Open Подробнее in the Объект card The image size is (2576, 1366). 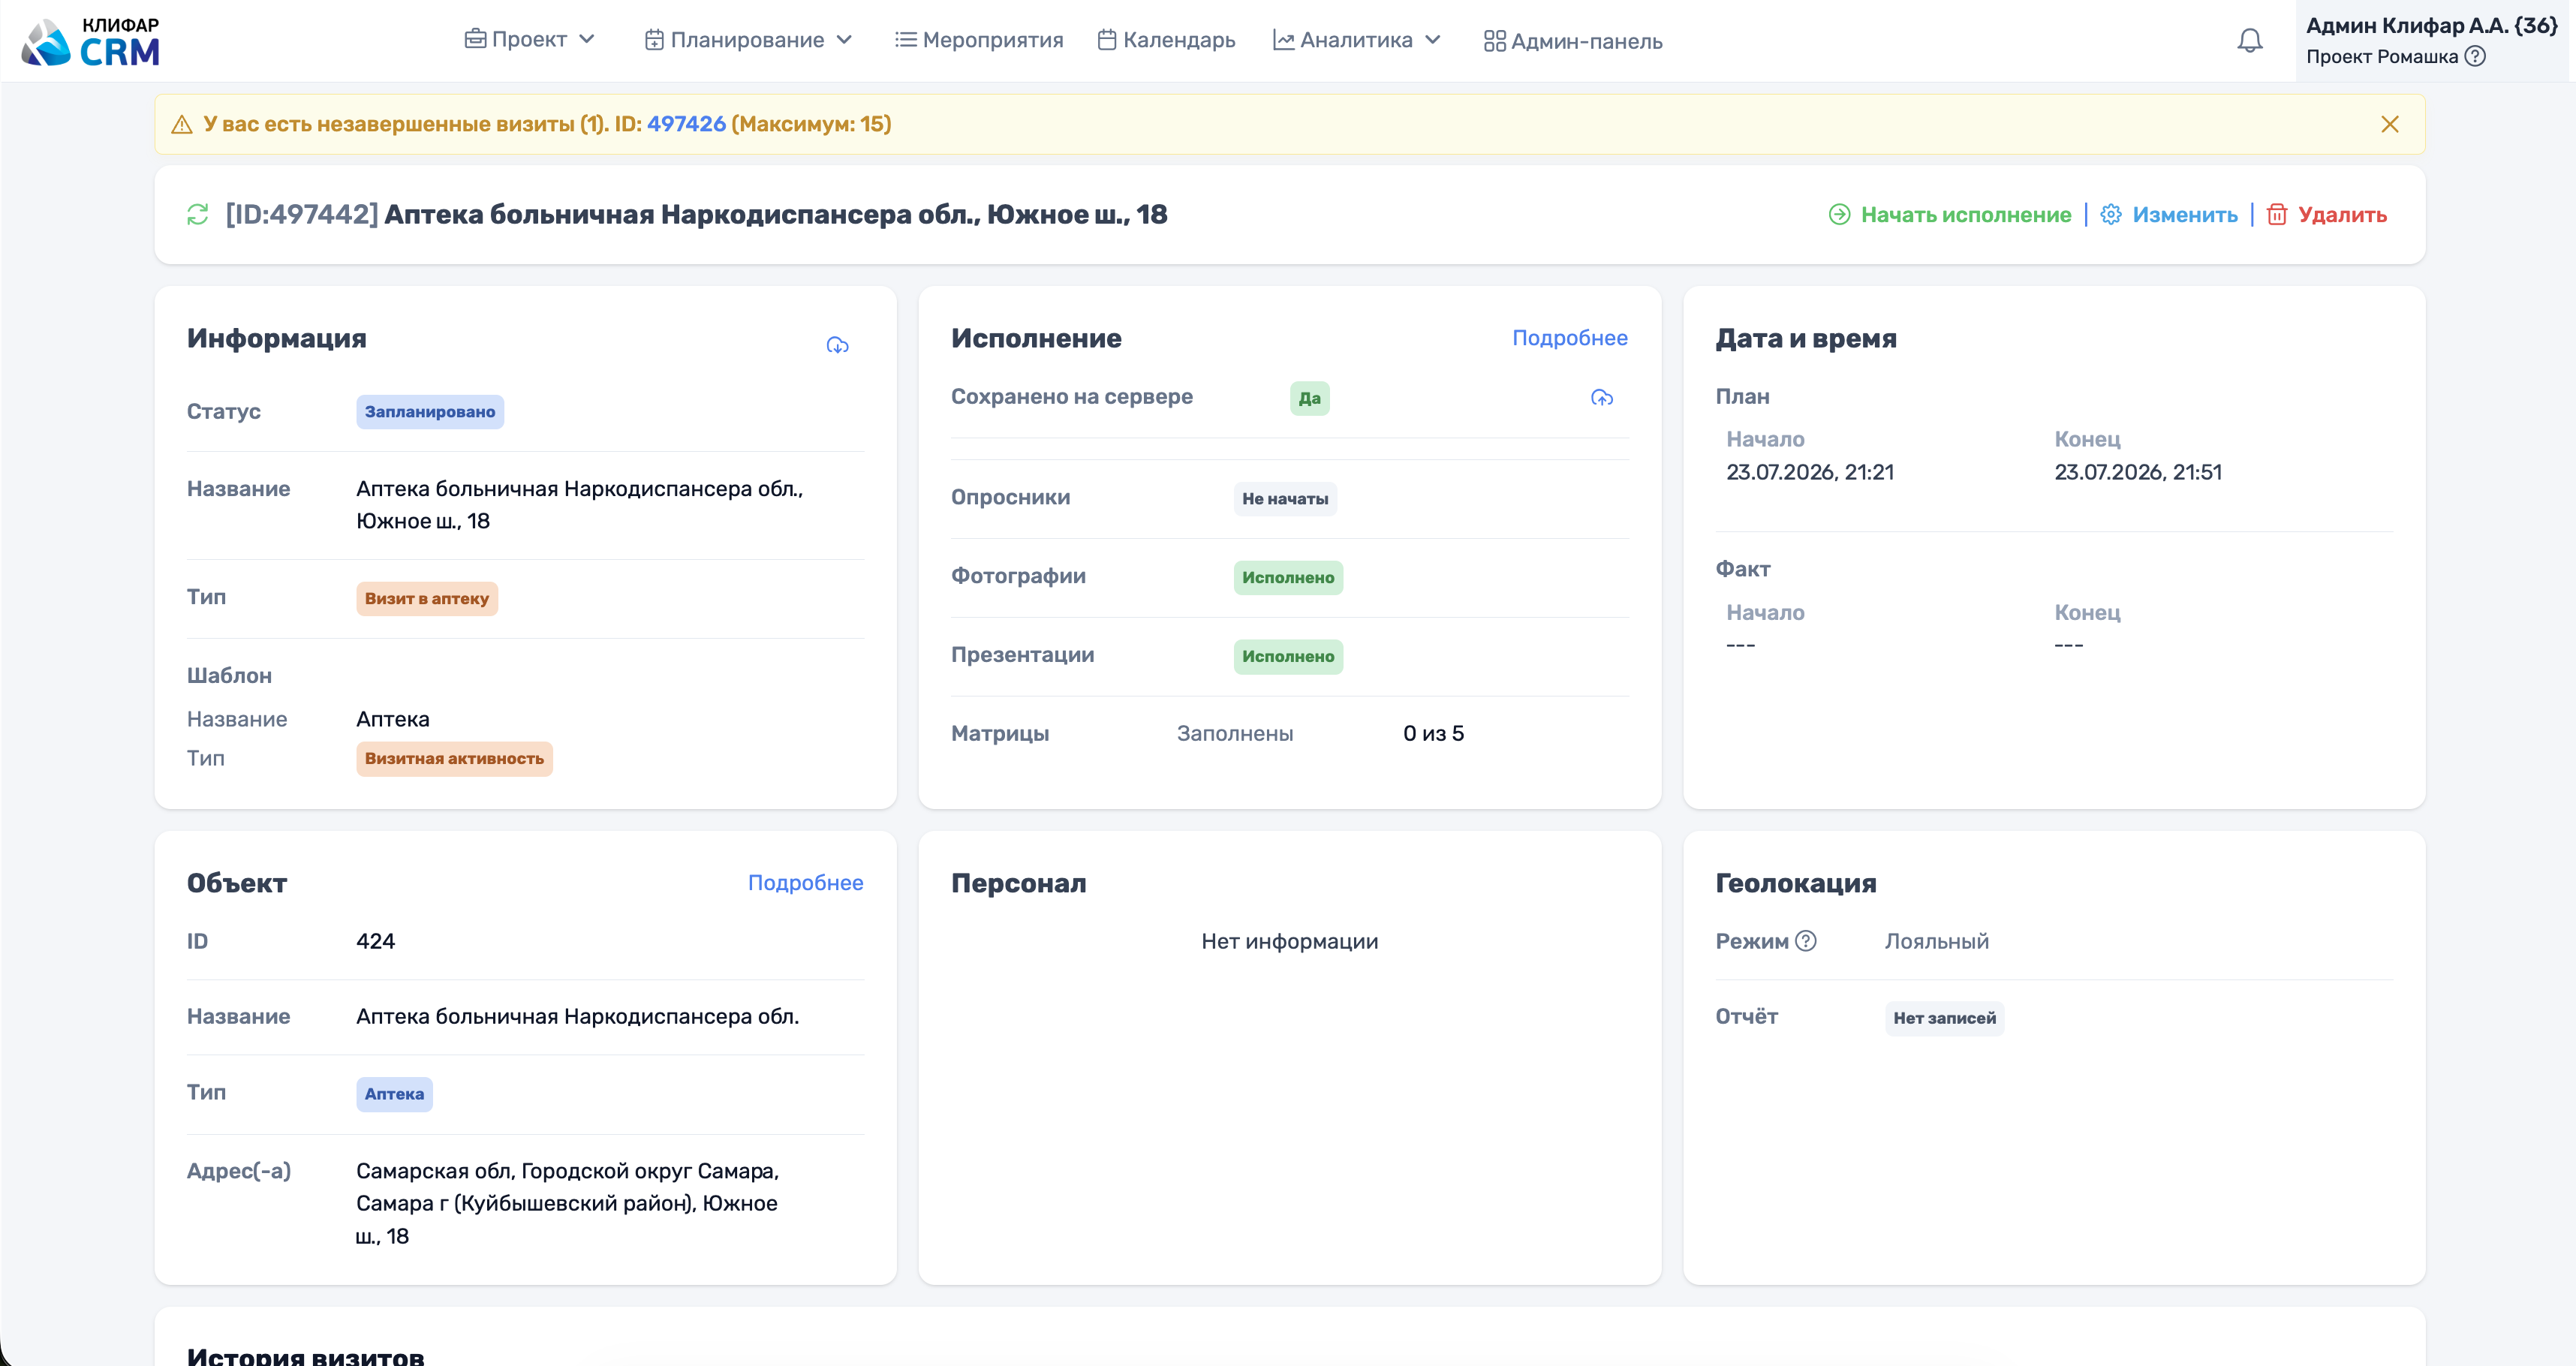point(805,883)
